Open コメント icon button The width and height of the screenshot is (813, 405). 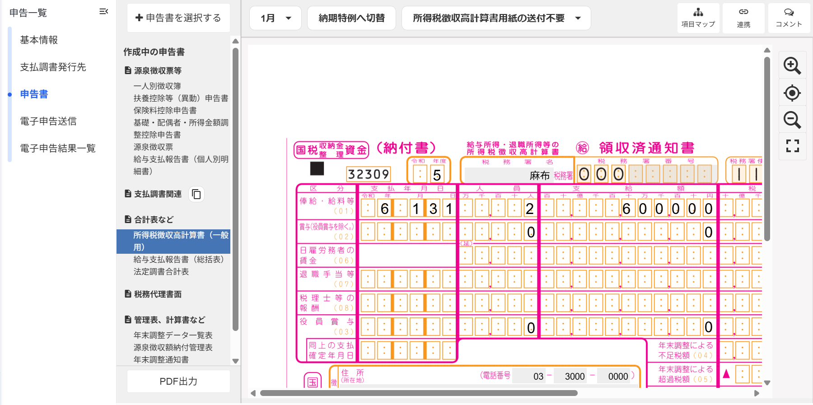click(x=789, y=18)
